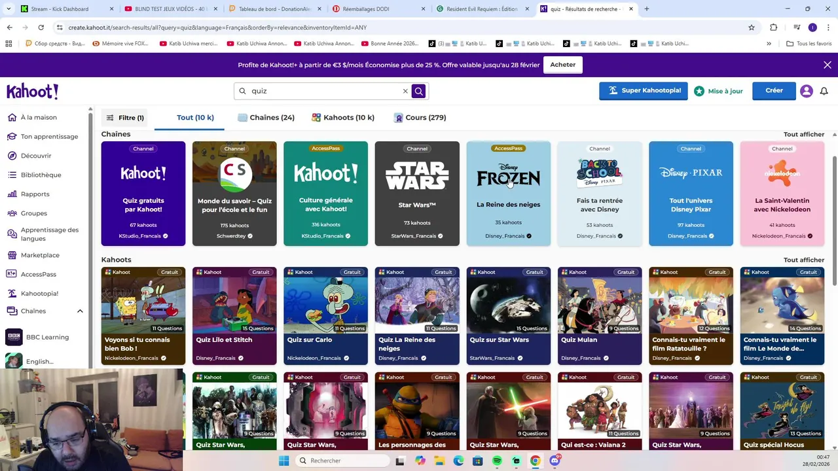Open the notifications bell
Viewport: 838px width, 471px height.
[x=824, y=91]
